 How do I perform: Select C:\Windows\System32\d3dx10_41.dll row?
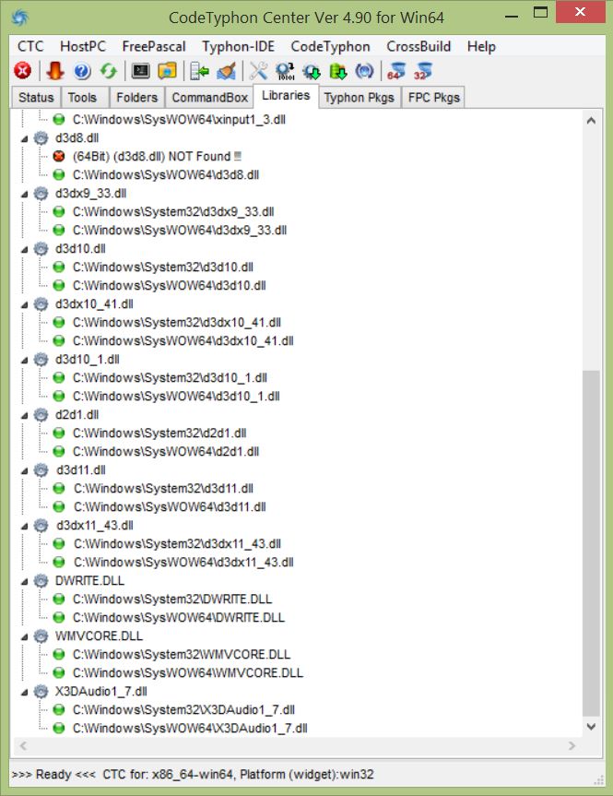(177, 322)
